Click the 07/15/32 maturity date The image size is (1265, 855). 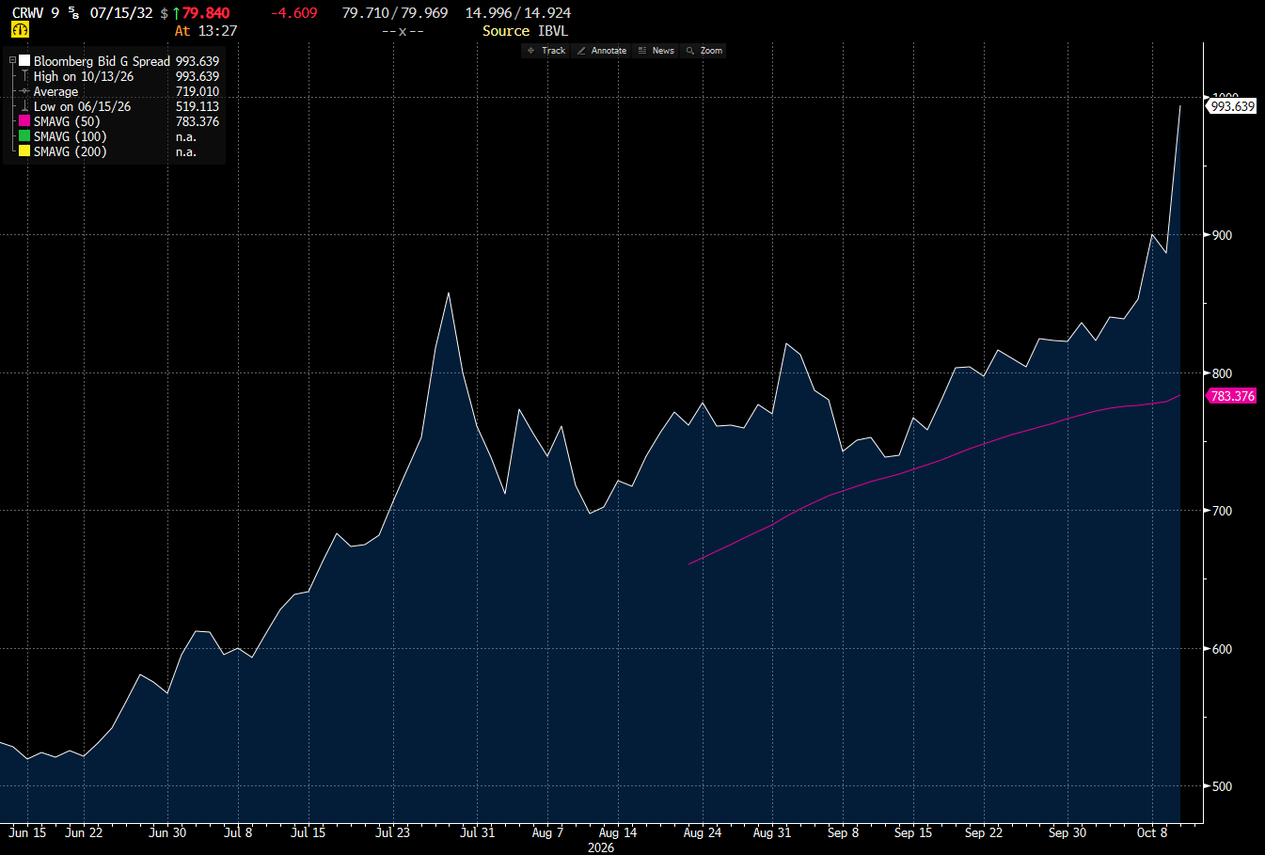coord(121,13)
